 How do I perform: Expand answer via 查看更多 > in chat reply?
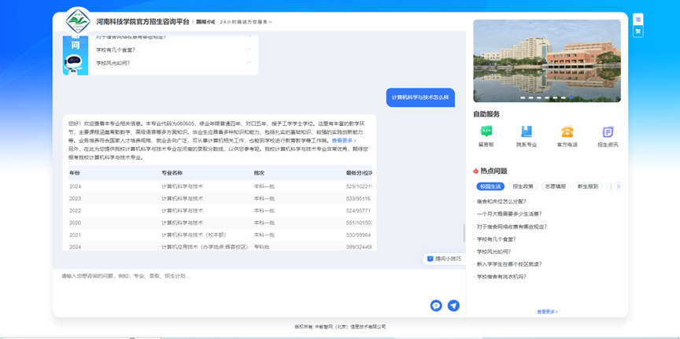point(345,141)
